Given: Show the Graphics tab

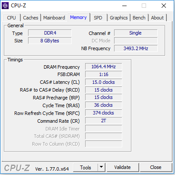Looking at the screenshot, I should (x=119, y=18).
